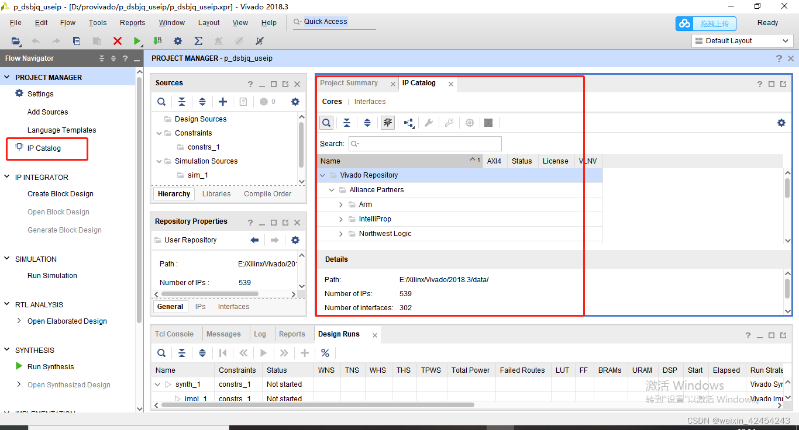Open the Default Layout dropdown

tap(742, 41)
